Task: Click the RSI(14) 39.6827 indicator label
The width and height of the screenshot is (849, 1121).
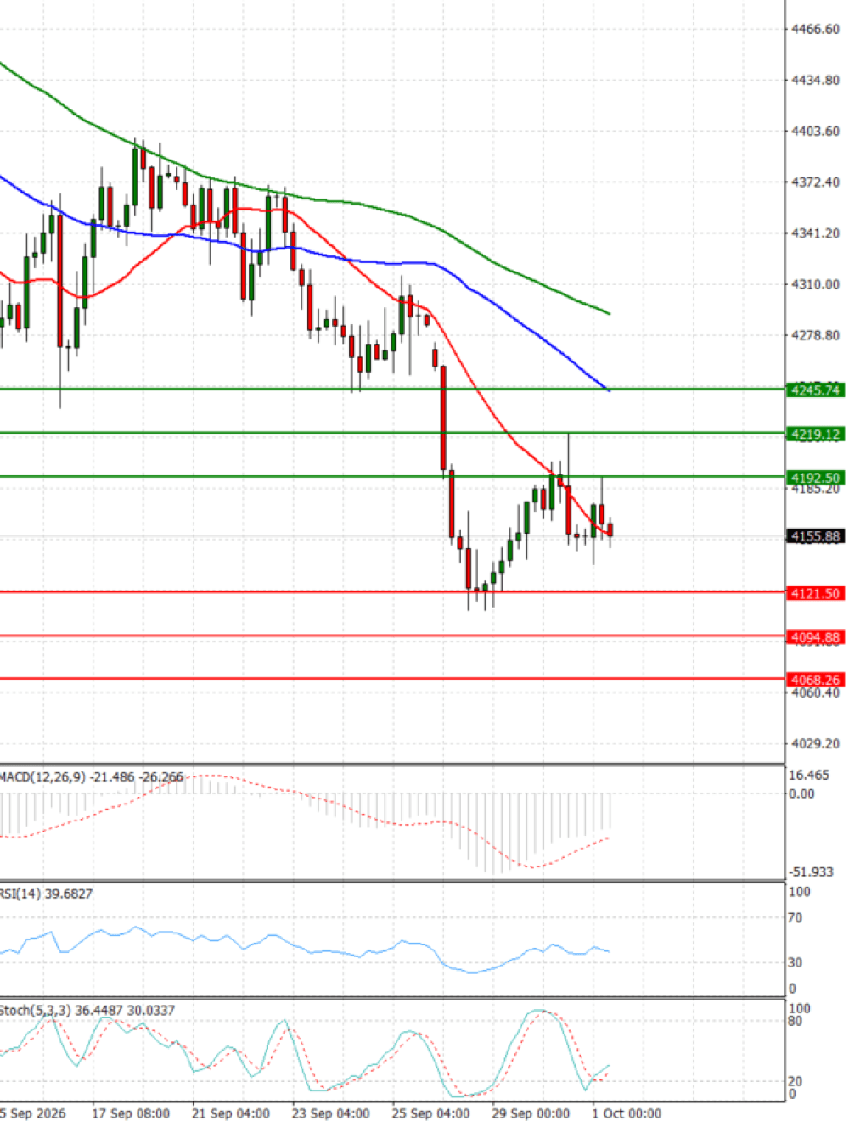Action: pyautogui.click(x=47, y=894)
